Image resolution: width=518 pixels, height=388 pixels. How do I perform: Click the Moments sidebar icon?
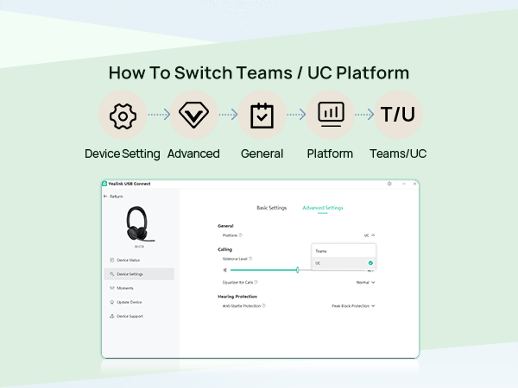[111, 288]
